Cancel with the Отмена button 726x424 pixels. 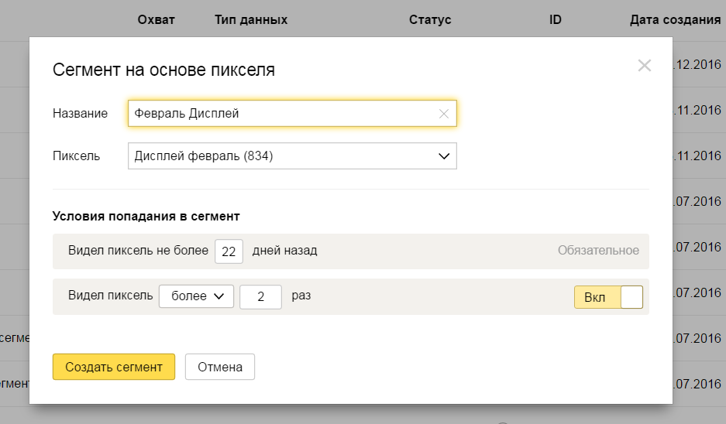(x=220, y=367)
